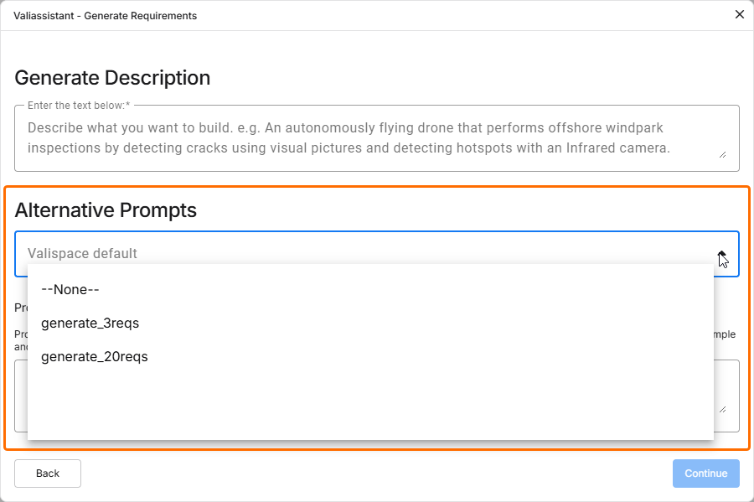The height and width of the screenshot is (502, 754).
Task: Click truncated 'mple' text beside the dropdown list
Action: point(726,334)
